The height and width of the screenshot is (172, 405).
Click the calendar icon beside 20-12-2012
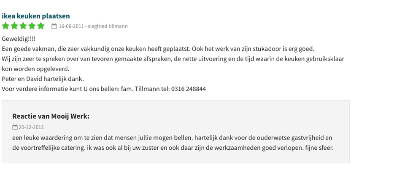coord(15,127)
